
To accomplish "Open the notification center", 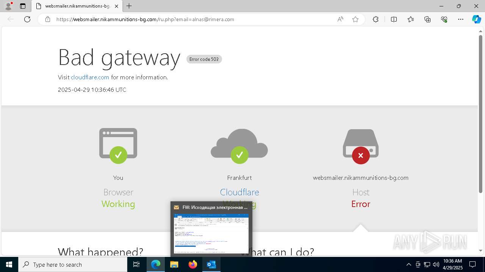I will (473, 264).
